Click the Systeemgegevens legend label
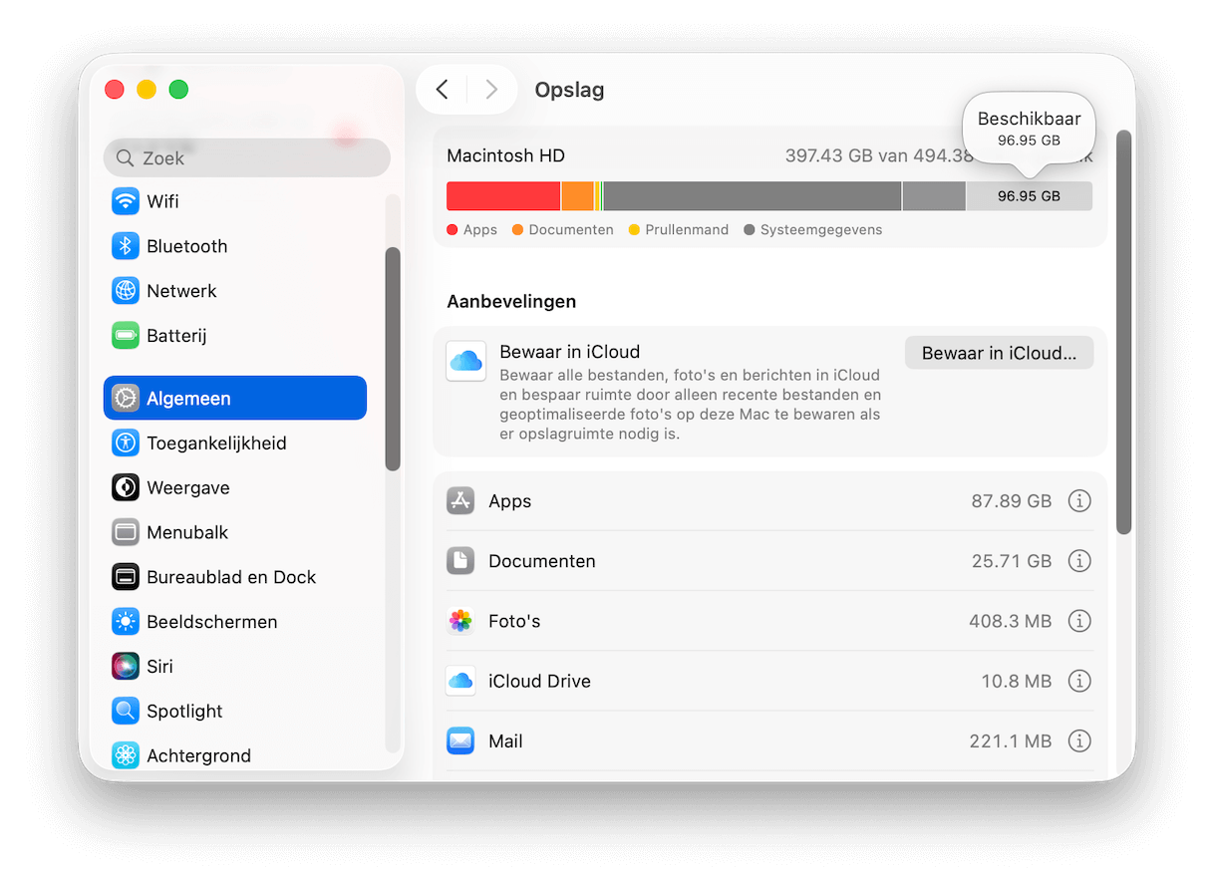The image size is (1214, 885). [821, 230]
